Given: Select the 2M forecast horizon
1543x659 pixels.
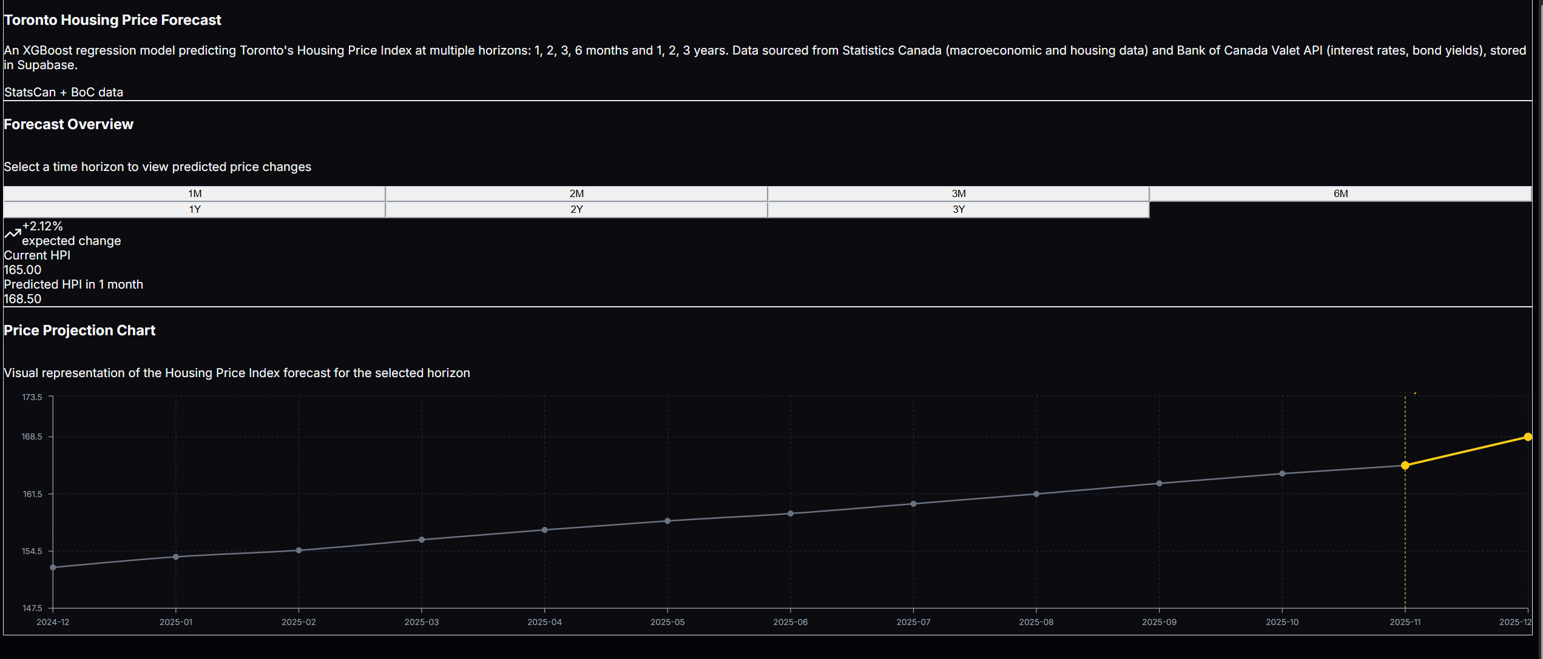Looking at the screenshot, I should 575,193.
